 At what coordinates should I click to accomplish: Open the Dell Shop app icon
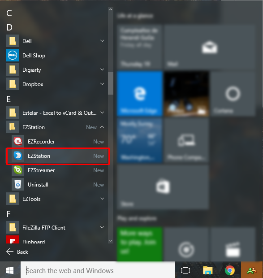(x=13, y=55)
